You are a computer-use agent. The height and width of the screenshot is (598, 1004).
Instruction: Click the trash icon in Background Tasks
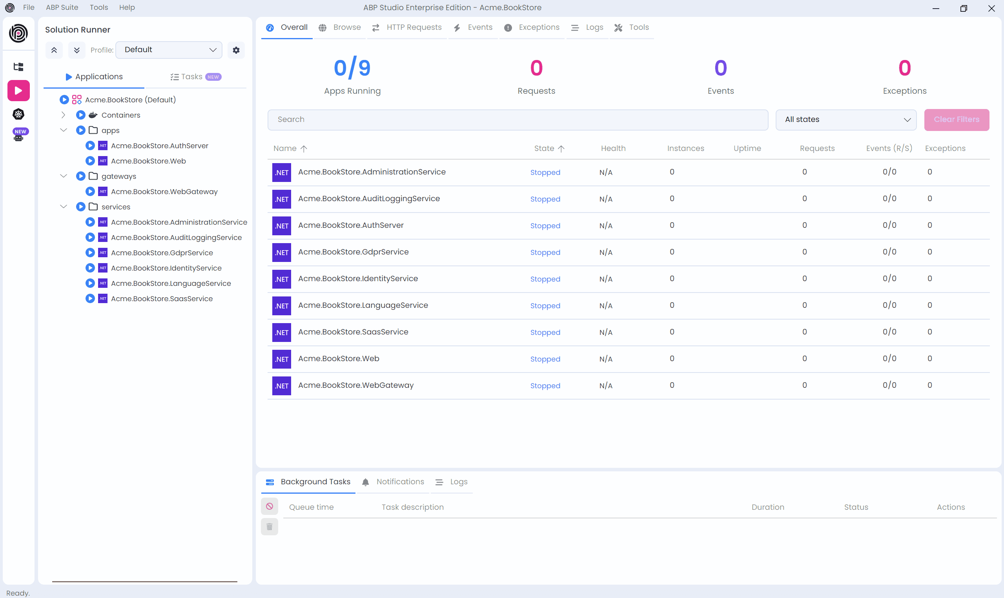[270, 527]
